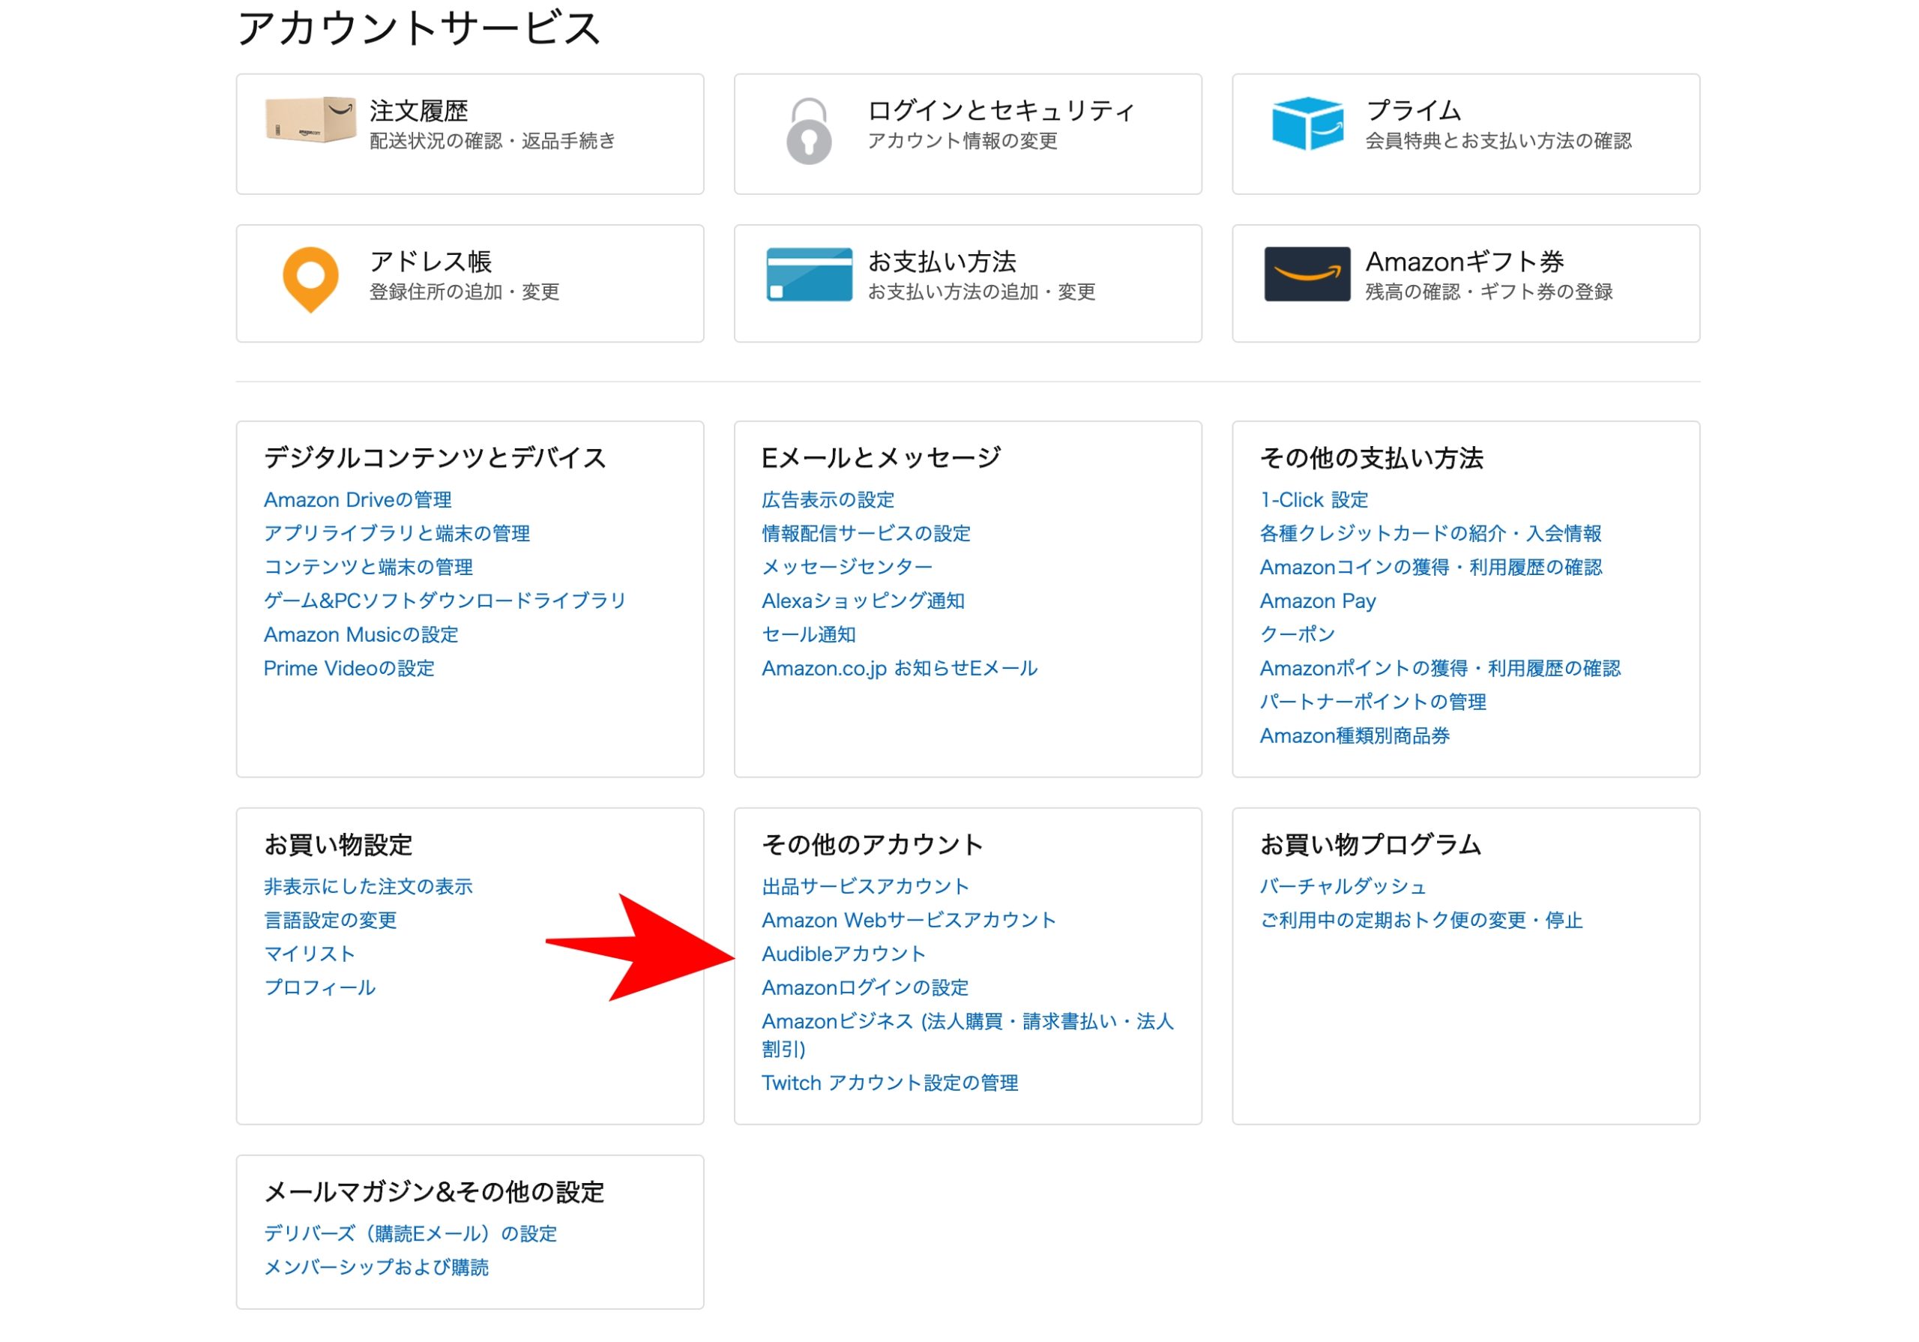The image size is (1919, 1342).
Task: Click the cardboard box order history icon
Action: [x=310, y=119]
